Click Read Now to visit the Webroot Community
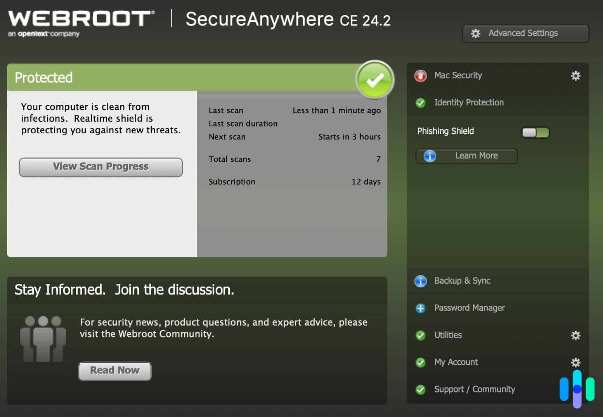Image resolution: width=603 pixels, height=417 pixels. [114, 370]
